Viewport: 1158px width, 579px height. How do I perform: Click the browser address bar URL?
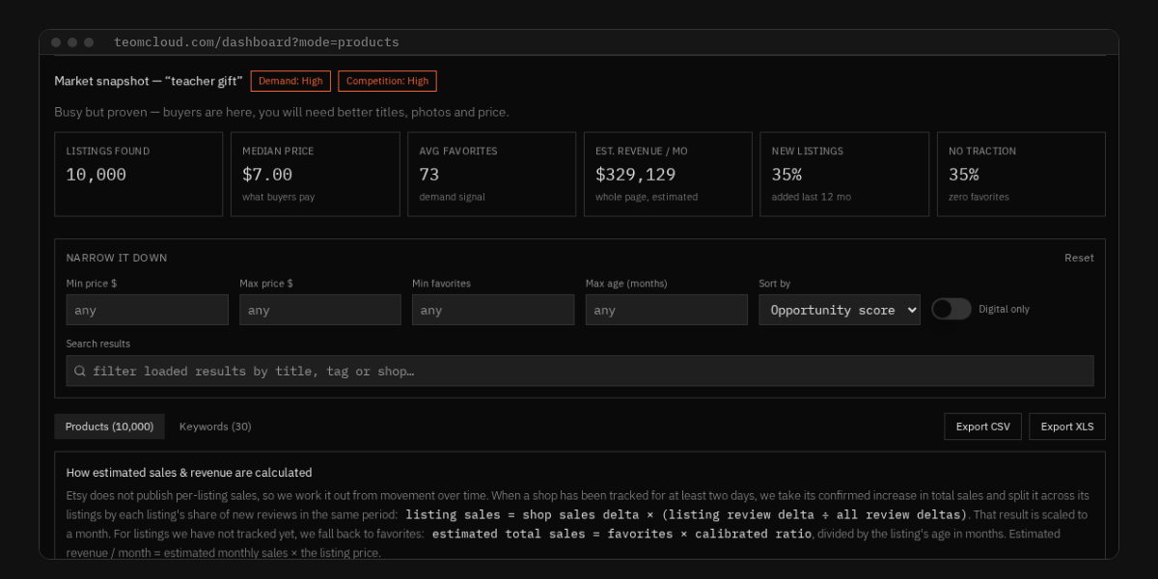tap(256, 42)
